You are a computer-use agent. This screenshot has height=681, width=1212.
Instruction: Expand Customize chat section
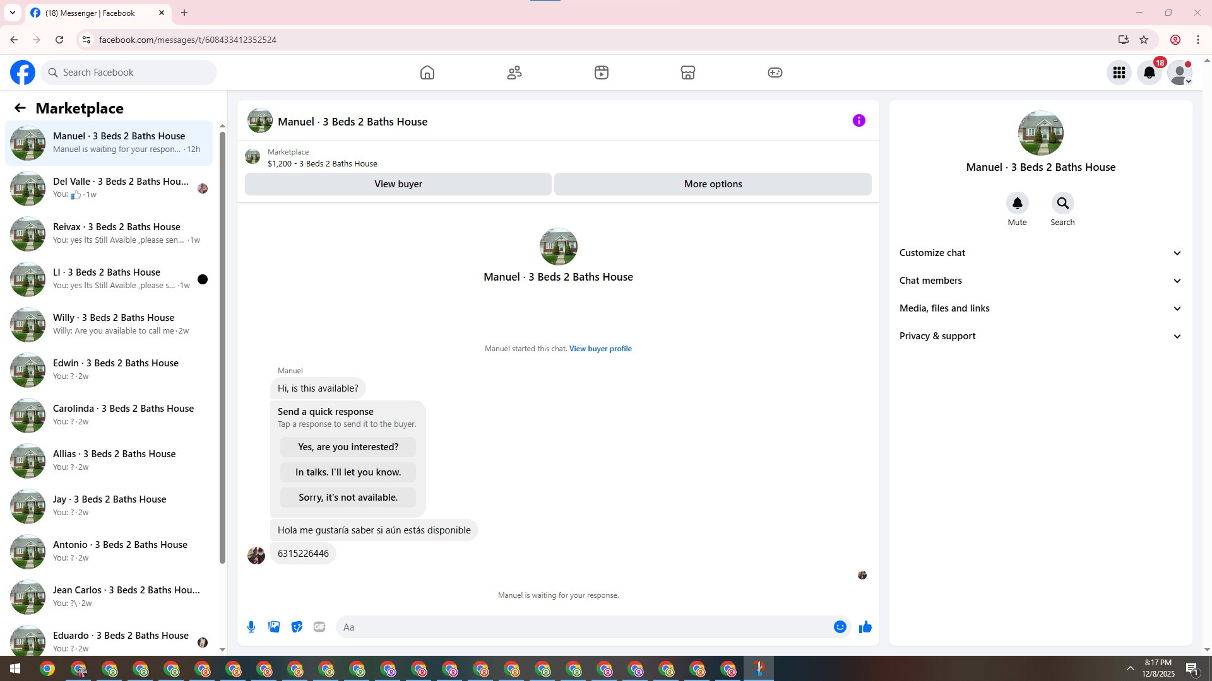click(x=1040, y=253)
